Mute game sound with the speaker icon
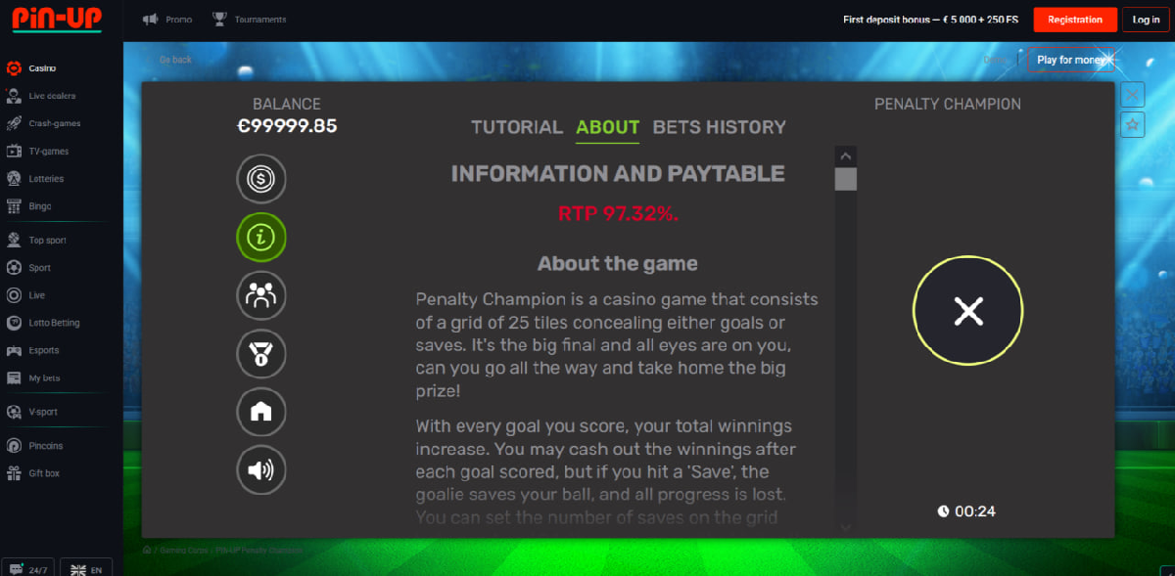This screenshot has width=1175, height=576. 260,469
